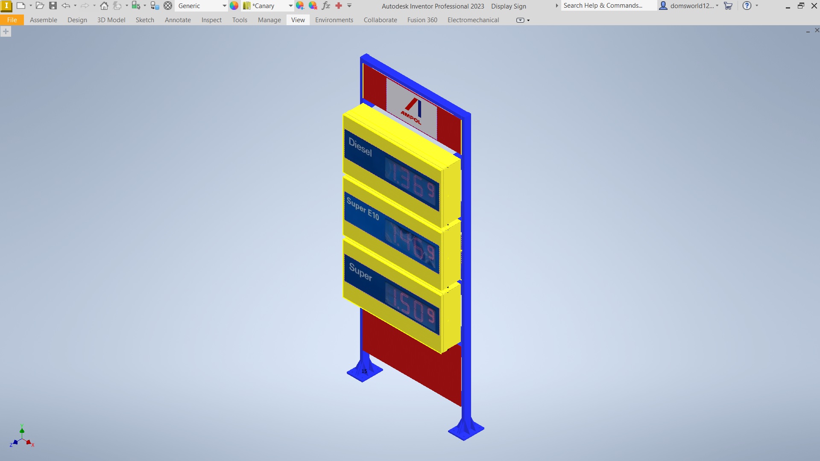Click the XYZ axis triad indicator
The width and height of the screenshot is (820, 461).
click(22, 437)
